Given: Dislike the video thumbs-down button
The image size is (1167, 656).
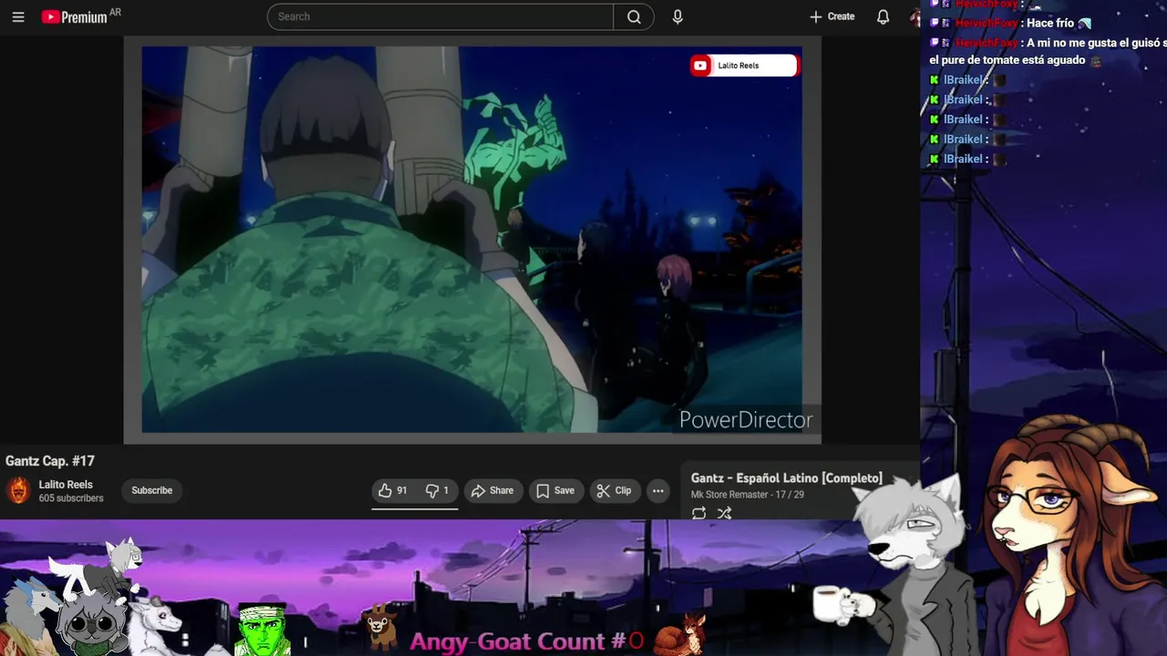Looking at the screenshot, I should (439, 490).
